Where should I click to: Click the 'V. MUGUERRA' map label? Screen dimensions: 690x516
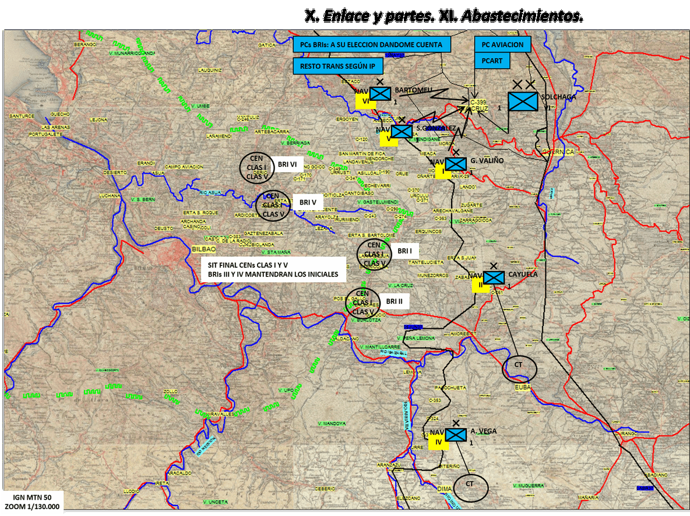[x=528, y=485]
